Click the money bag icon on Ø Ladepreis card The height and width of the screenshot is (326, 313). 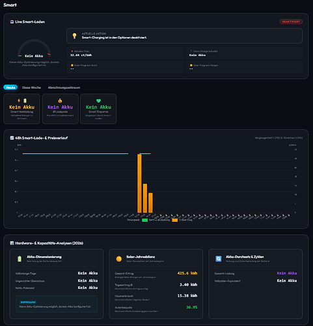pyautogui.click(x=60, y=100)
